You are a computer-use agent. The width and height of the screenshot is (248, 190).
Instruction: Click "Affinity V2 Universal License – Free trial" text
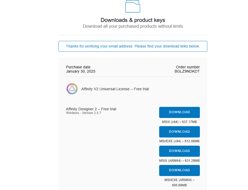click(115, 89)
